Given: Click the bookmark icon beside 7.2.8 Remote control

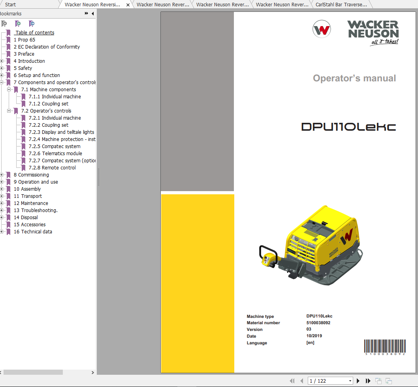Looking at the screenshot, I should click(23, 168).
